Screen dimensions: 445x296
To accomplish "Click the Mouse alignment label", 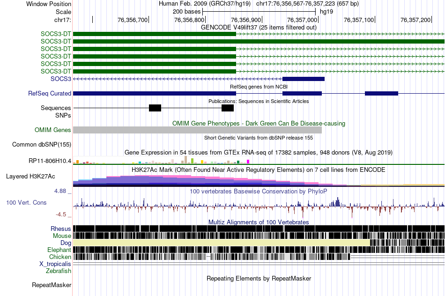I will 62,236.
